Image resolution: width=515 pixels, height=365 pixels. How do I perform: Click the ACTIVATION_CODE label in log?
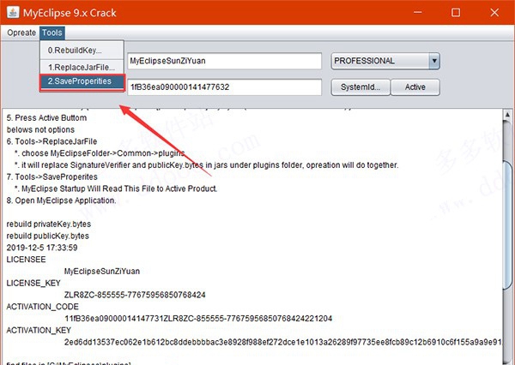point(42,307)
